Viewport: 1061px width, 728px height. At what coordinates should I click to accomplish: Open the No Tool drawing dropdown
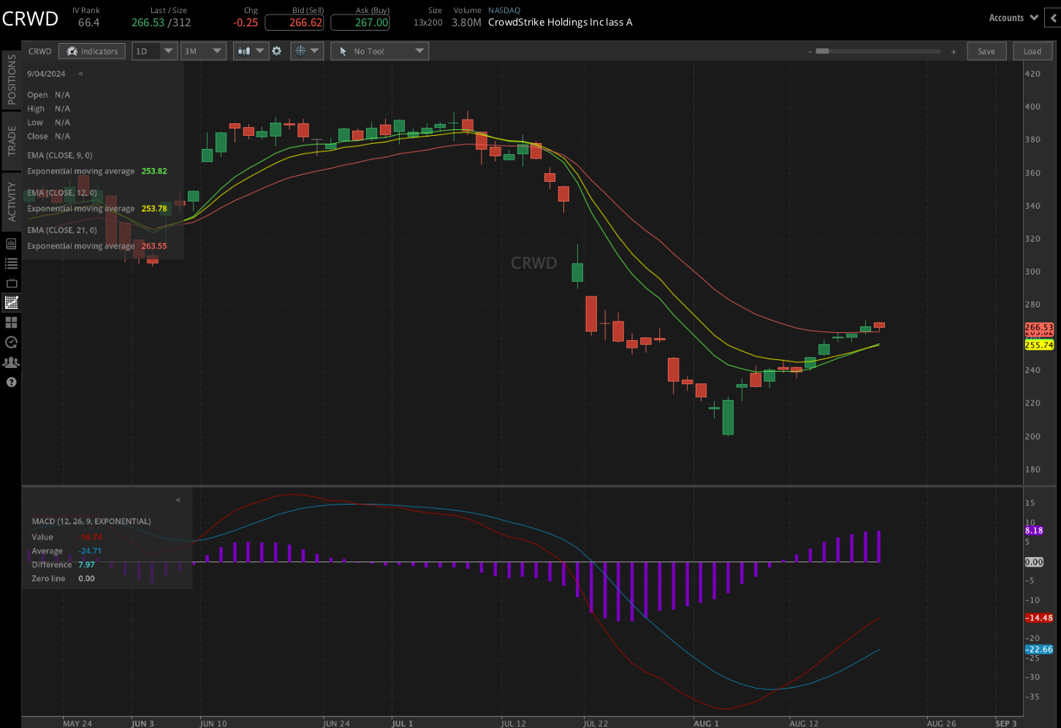click(x=379, y=51)
